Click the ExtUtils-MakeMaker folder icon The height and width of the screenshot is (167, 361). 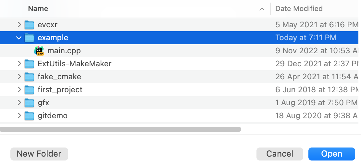tap(29, 64)
